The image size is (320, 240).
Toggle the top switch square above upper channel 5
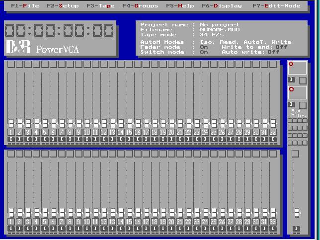click(45, 64)
